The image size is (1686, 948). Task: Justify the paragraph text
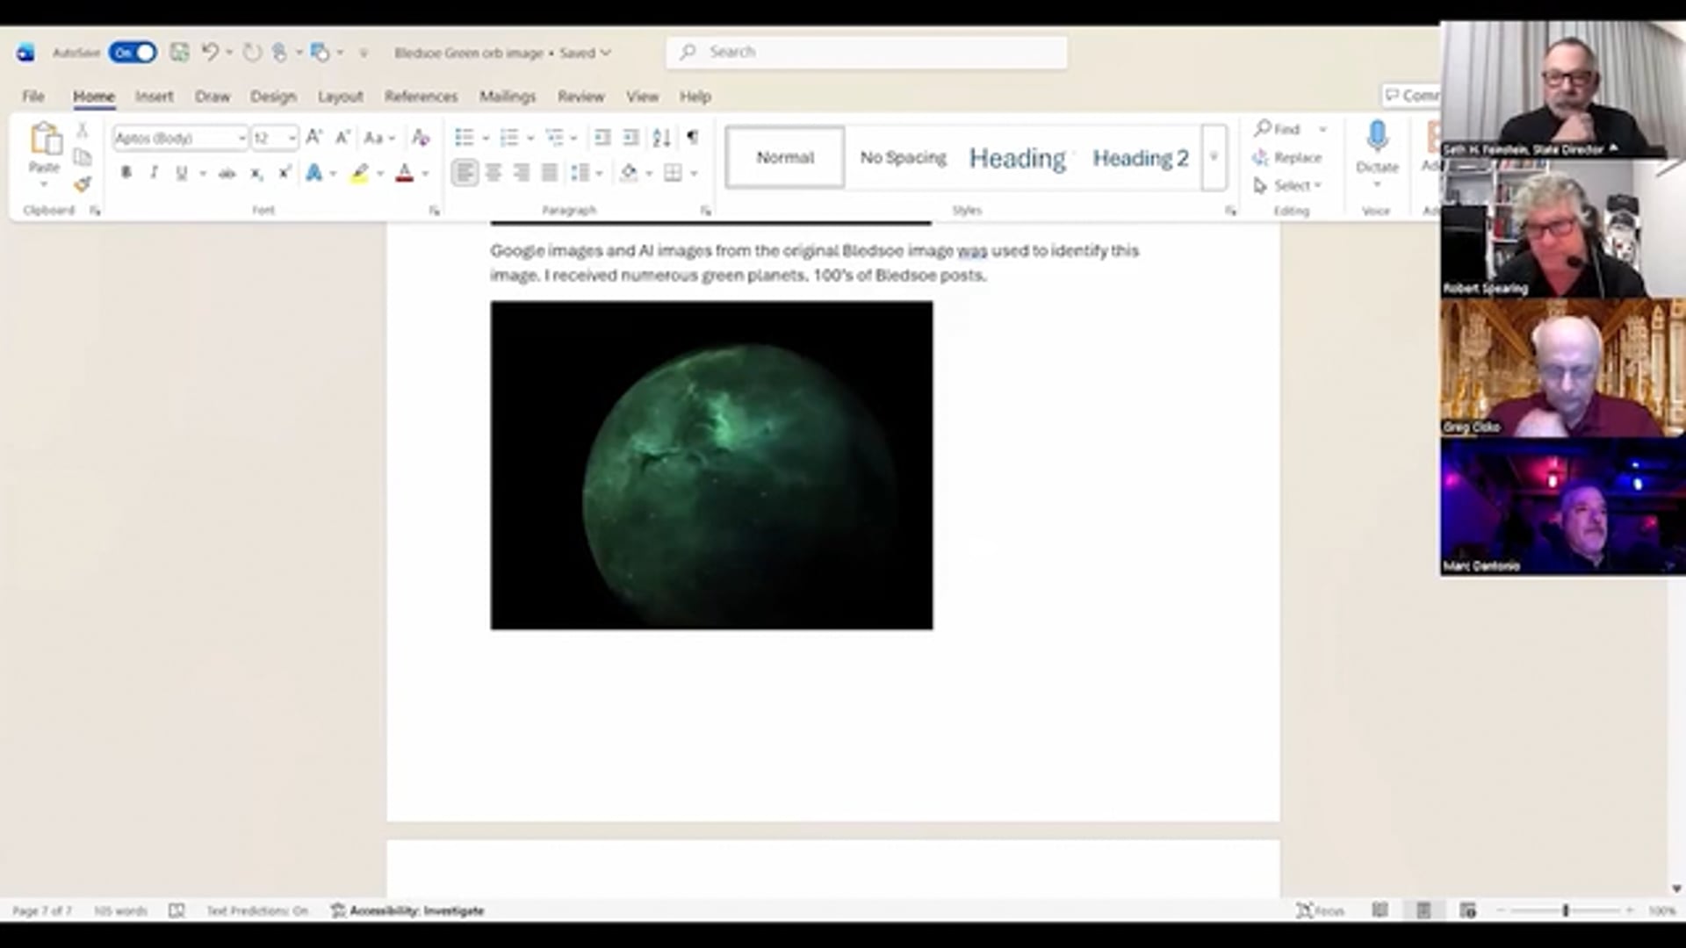coord(549,173)
